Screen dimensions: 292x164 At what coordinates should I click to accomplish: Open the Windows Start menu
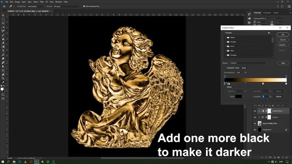tap(3, 162)
